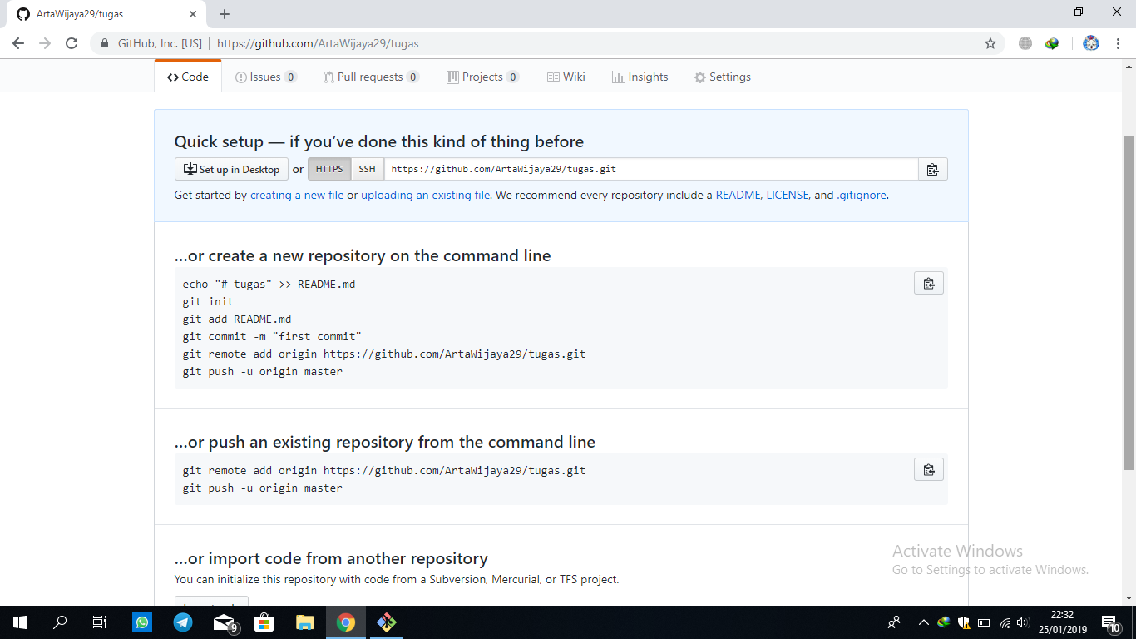Open the Internet Download Manager extension icon
The width and height of the screenshot is (1136, 639).
pyautogui.click(x=1052, y=43)
